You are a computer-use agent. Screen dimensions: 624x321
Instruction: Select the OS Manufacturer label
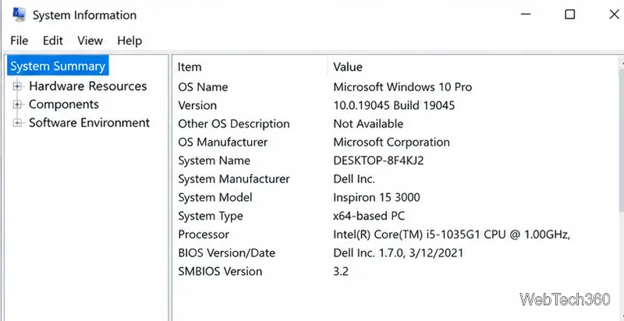222,143
